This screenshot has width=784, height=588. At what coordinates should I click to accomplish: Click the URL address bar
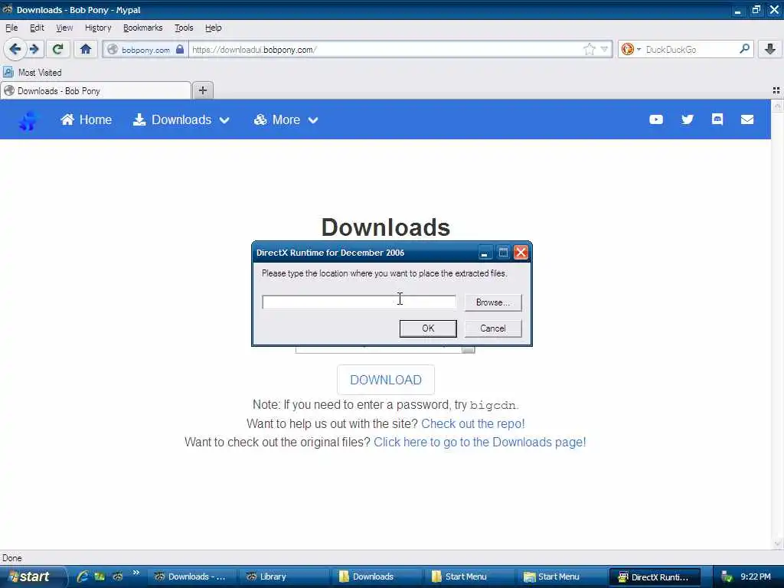click(x=385, y=50)
